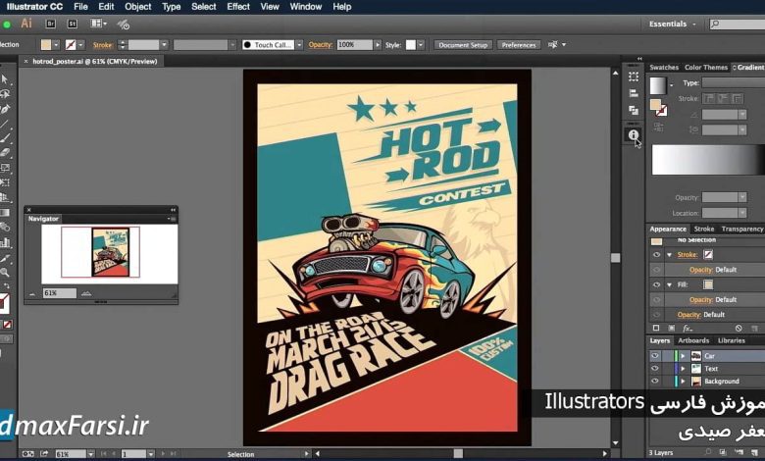Open the Style dropdown arrow

[421, 45]
